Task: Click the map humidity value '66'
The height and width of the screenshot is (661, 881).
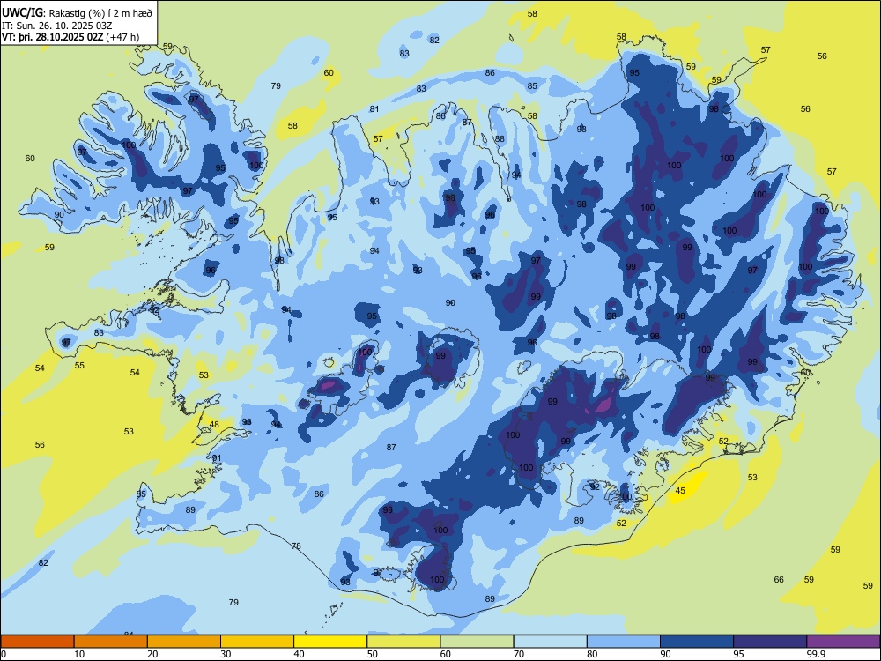Action: [779, 580]
